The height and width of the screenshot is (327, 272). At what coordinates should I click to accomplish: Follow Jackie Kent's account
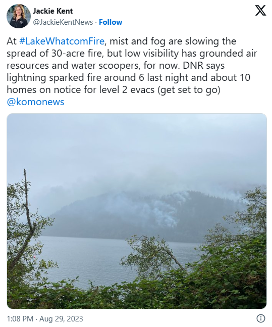click(111, 22)
